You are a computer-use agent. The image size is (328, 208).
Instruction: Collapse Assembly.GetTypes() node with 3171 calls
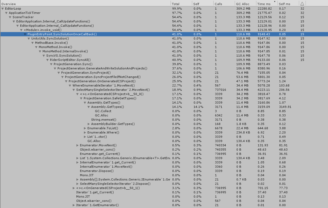point(89,107)
